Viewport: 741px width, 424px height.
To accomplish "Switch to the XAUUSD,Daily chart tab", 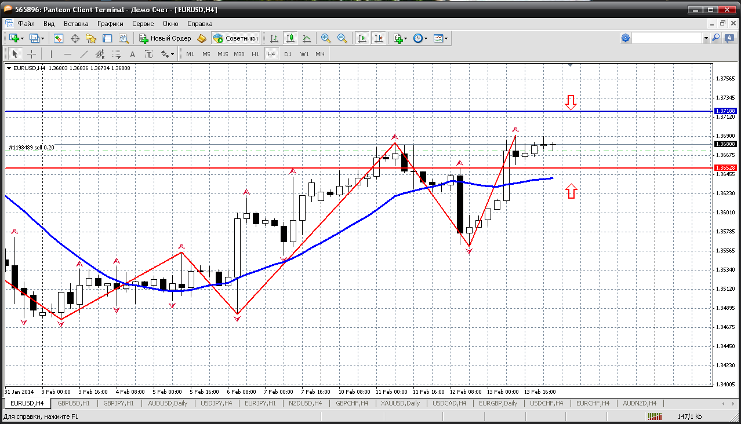I will pyautogui.click(x=400, y=403).
